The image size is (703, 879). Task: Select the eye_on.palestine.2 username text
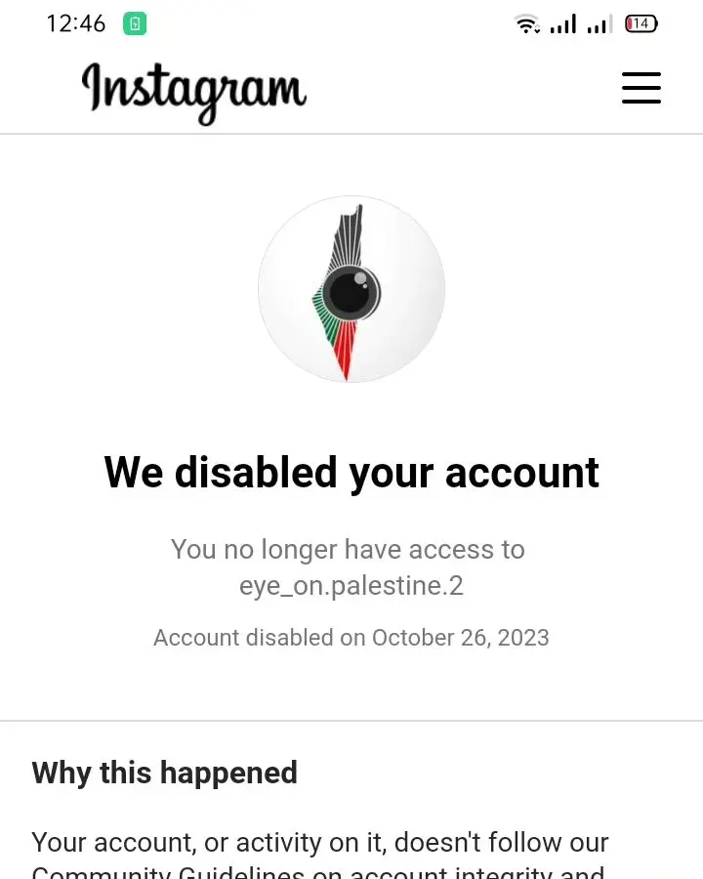pyautogui.click(x=351, y=586)
